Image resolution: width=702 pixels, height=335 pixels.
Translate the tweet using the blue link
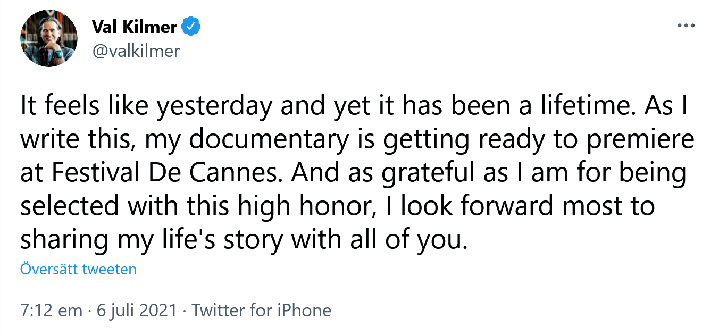[78, 270]
